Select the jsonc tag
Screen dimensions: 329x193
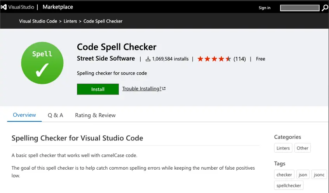pyautogui.click(x=319, y=174)
